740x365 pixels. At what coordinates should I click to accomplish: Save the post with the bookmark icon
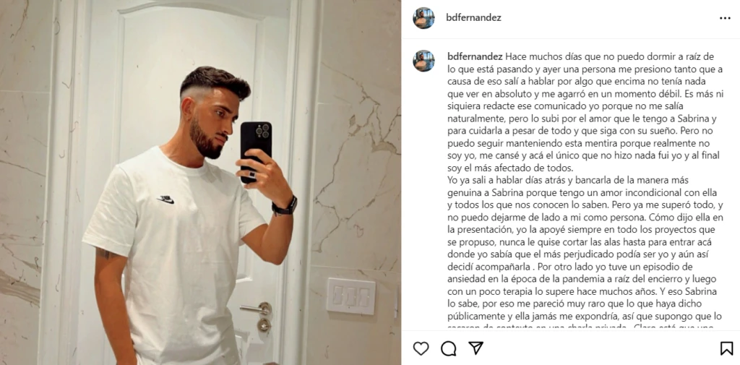coord(726,348)
